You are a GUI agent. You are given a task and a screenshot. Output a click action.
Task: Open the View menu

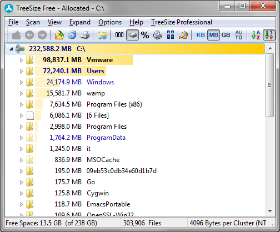[x=54, y=22]
